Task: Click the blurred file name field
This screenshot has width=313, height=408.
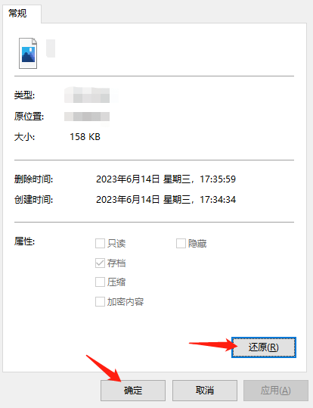Action: pyautogui.click(x=51, y=48)
